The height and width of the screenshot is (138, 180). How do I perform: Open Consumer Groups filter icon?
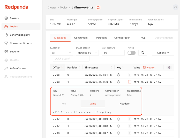[x=6, y=43]
